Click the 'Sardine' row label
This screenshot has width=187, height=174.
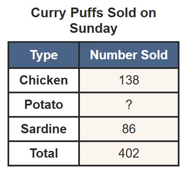tap(44, 129)
